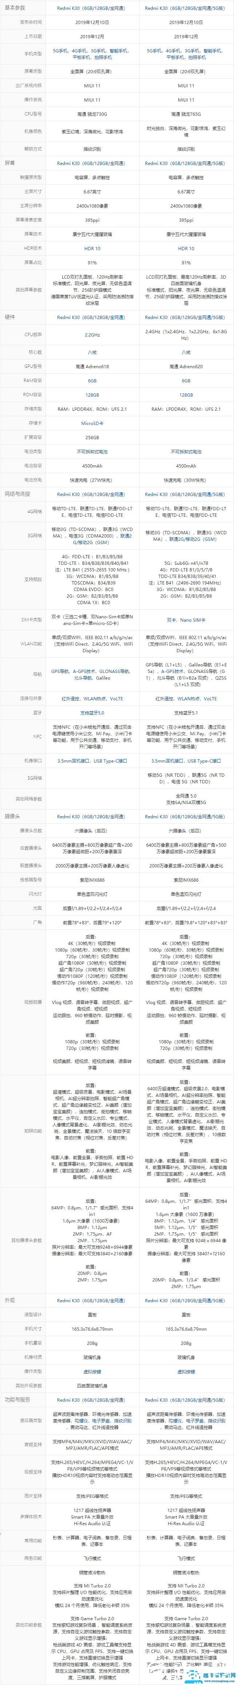Viewport: 238px width, 1685px height.
Task: Open the Redmi K30 全网通 link in the 硬件 header row
Action: click(x=92, y=316)
